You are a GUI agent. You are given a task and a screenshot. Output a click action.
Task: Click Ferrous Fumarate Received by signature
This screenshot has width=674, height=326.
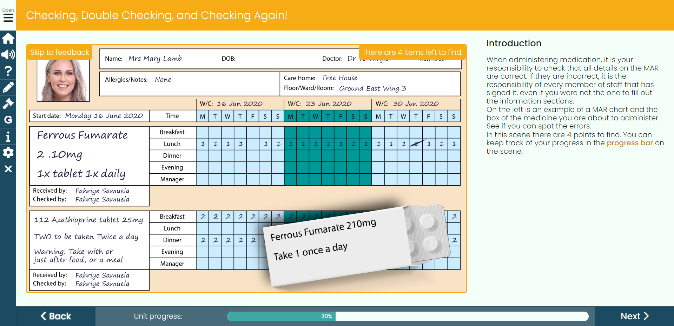(x=103, y=191)
